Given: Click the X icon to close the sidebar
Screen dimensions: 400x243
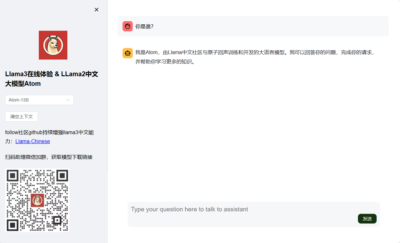Looking at the screenshot, I should [x=97, y=10].
